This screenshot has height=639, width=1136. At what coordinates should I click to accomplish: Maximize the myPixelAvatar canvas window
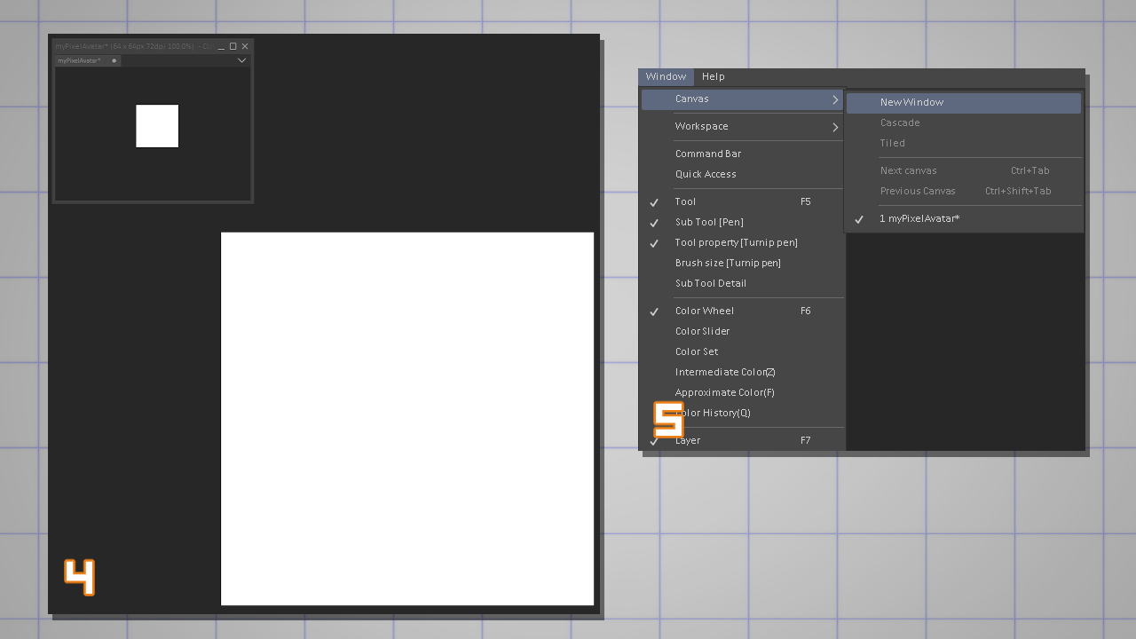[x=233, y=46]
